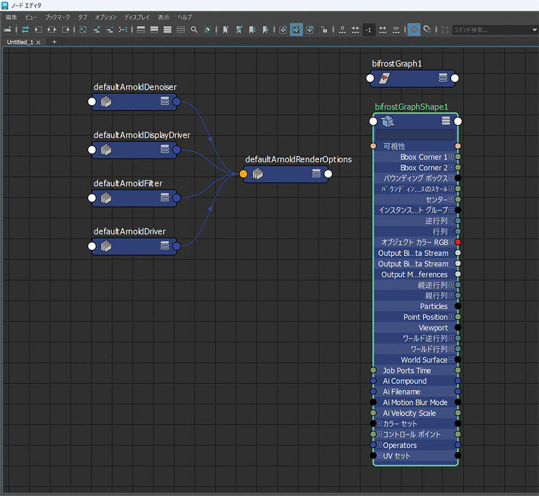Open the ブックマーク menu

coord(57,17)
